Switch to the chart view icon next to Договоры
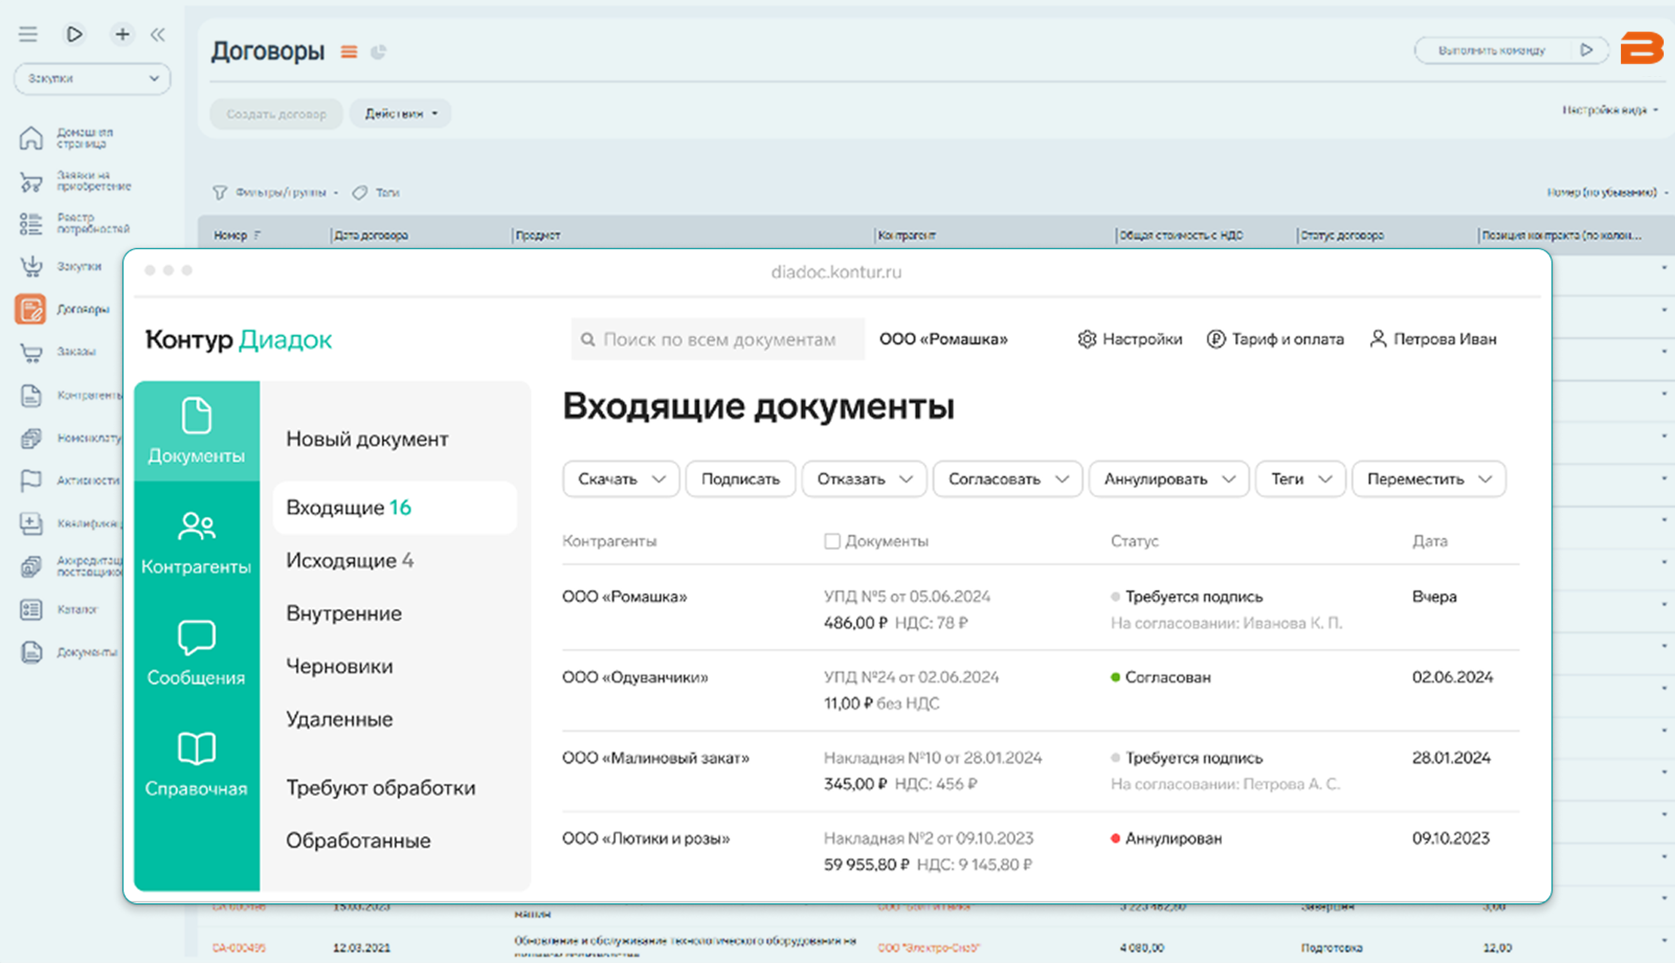Screen dimensions: 1675x963 378,52
